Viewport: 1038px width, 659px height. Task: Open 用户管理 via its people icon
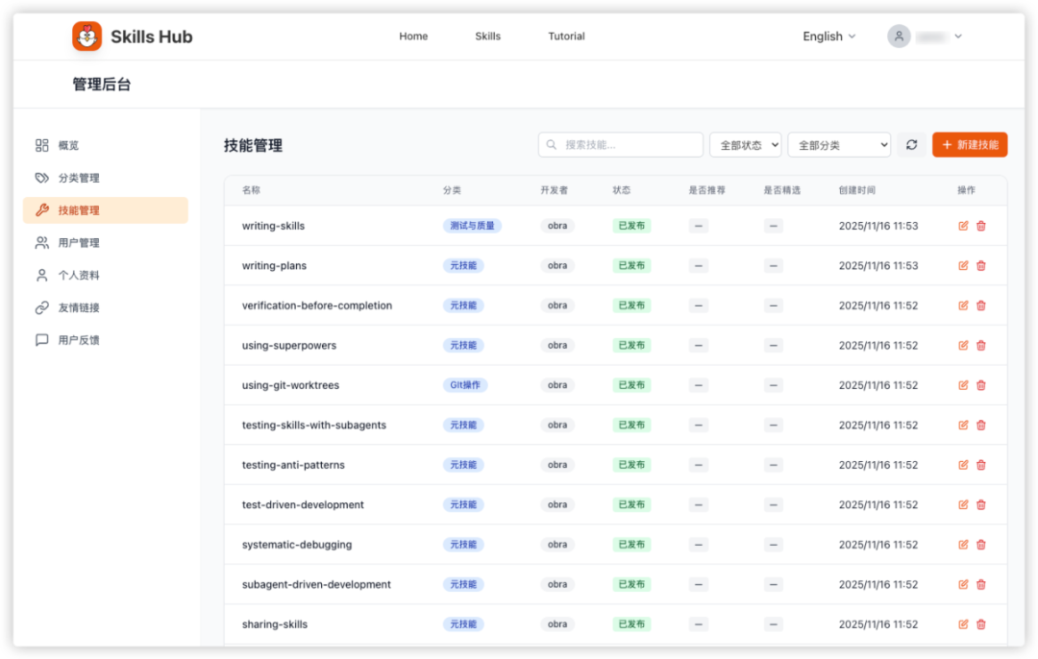pos(40,242)
